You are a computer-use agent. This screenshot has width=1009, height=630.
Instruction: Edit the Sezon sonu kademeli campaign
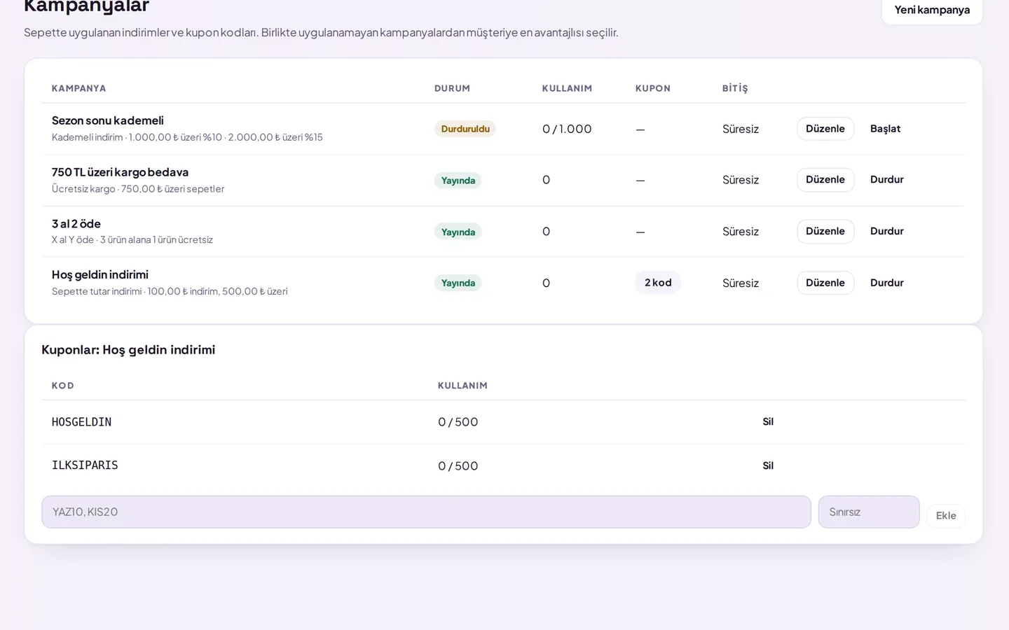click(x=825, y=129)
